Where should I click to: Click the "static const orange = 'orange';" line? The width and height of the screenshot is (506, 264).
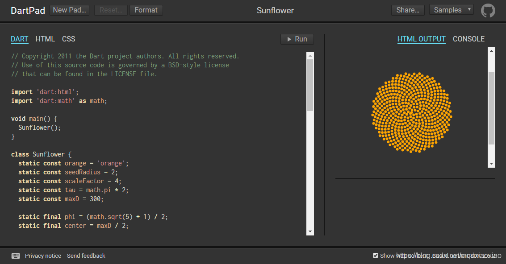(73, 163)
